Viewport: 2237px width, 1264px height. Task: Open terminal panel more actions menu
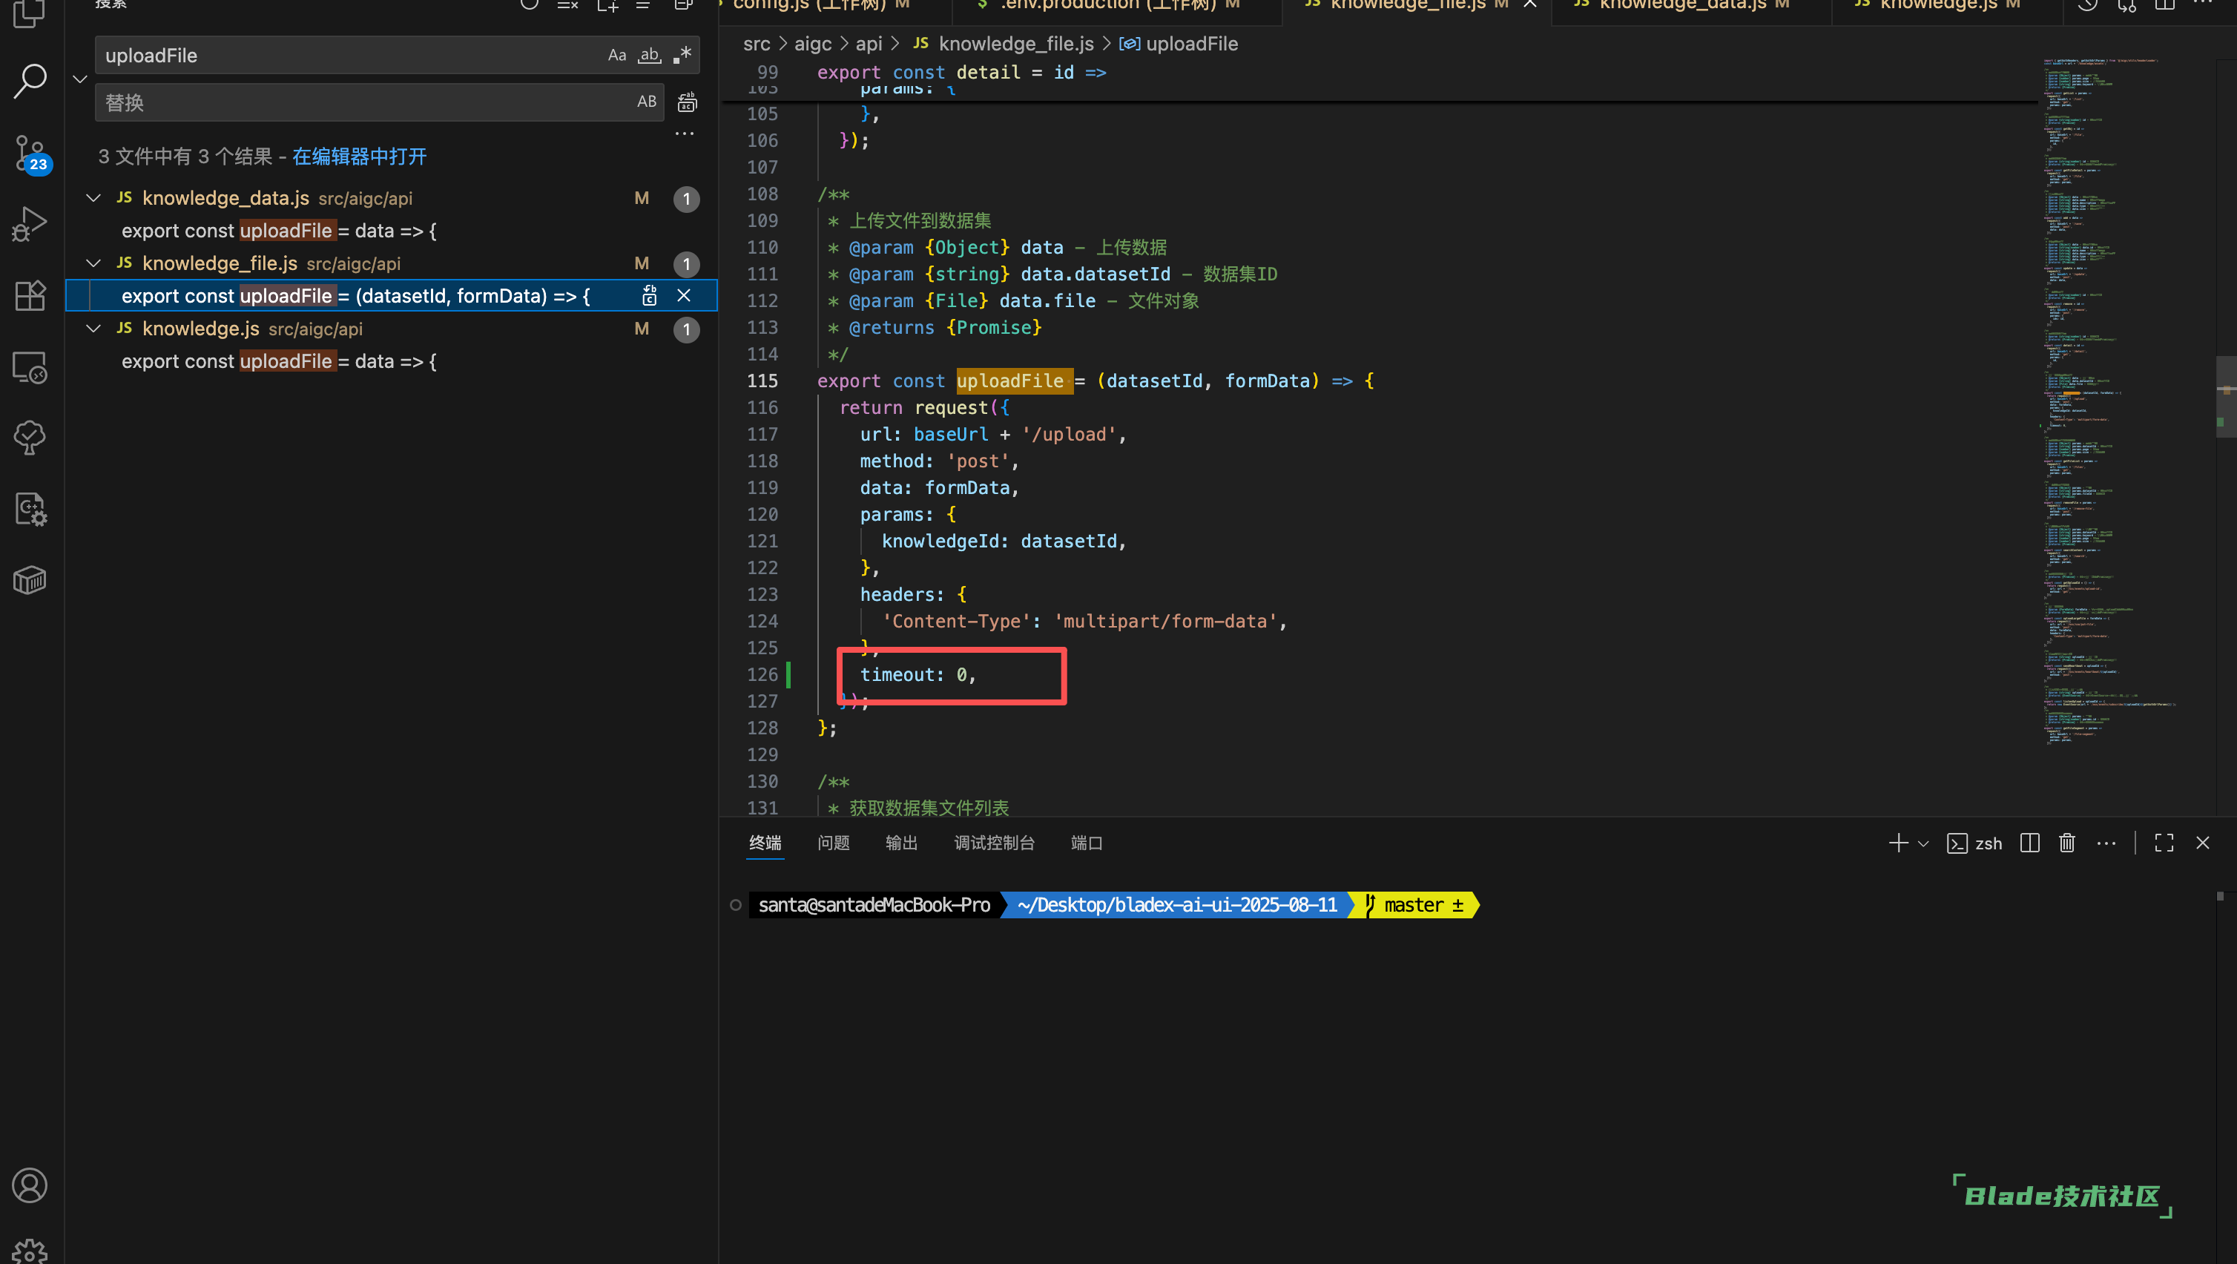(2106, 843)
